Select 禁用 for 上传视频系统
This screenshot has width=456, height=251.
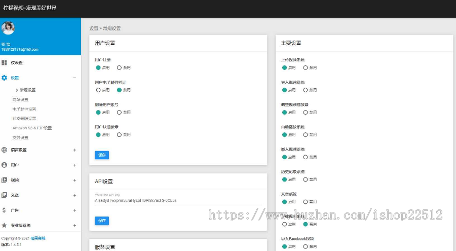click(306, 67)
